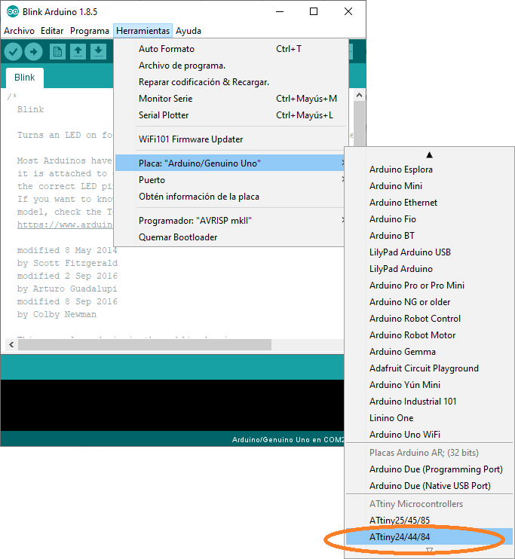Select ATtiny25/45/85 board

pyautogui.click(x=429, y=521)
